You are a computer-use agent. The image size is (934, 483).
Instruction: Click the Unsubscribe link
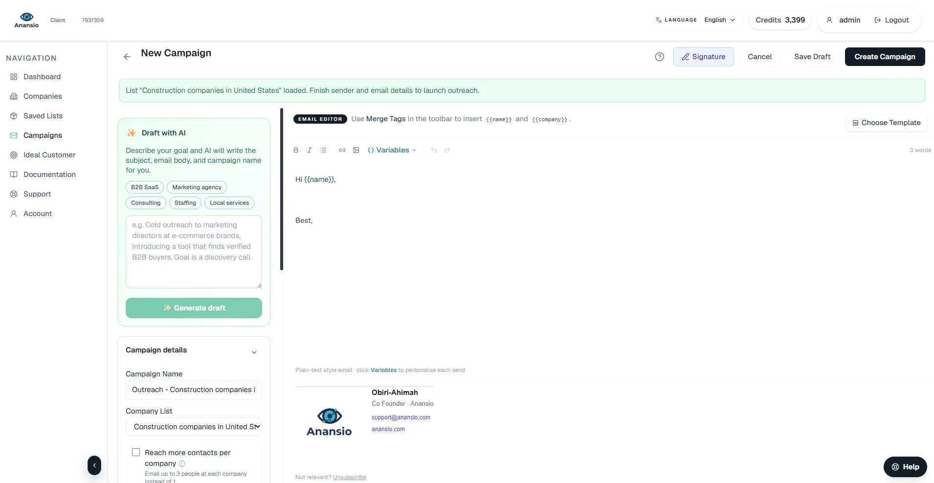click(x=350, y=477)
